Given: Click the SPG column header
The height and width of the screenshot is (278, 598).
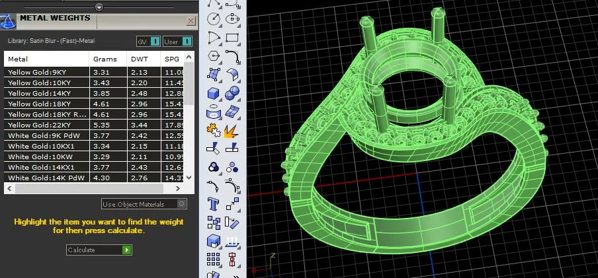Looking at the screenshot, I should (173, 59).
